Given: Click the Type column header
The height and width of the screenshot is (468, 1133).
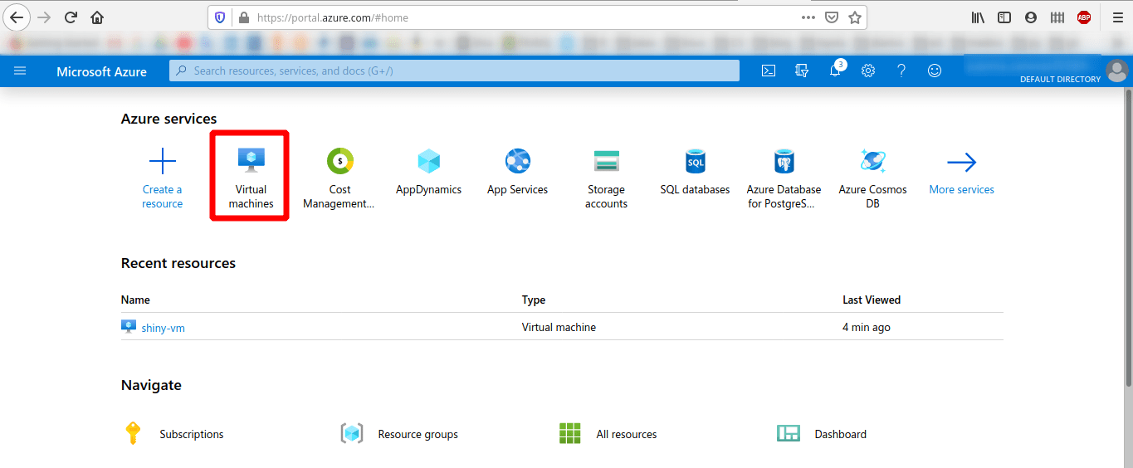Looking at the screenshot, I should 534,300.
